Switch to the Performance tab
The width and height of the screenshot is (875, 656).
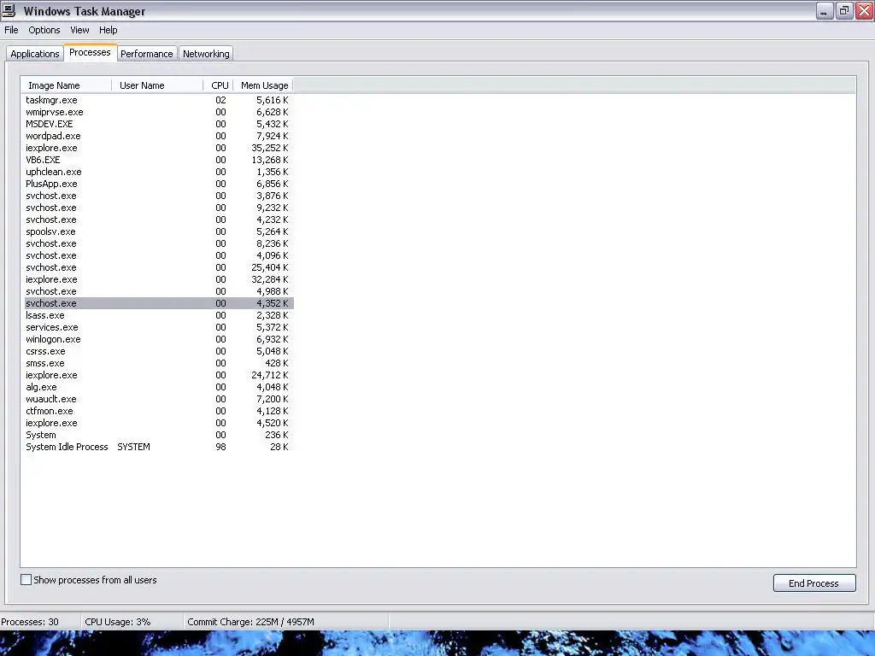tap(147, 54)
